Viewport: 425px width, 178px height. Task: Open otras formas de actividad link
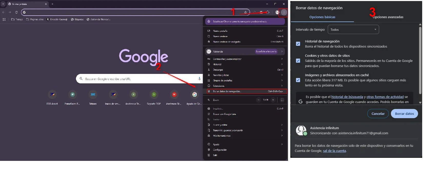(x=385, y=97)
